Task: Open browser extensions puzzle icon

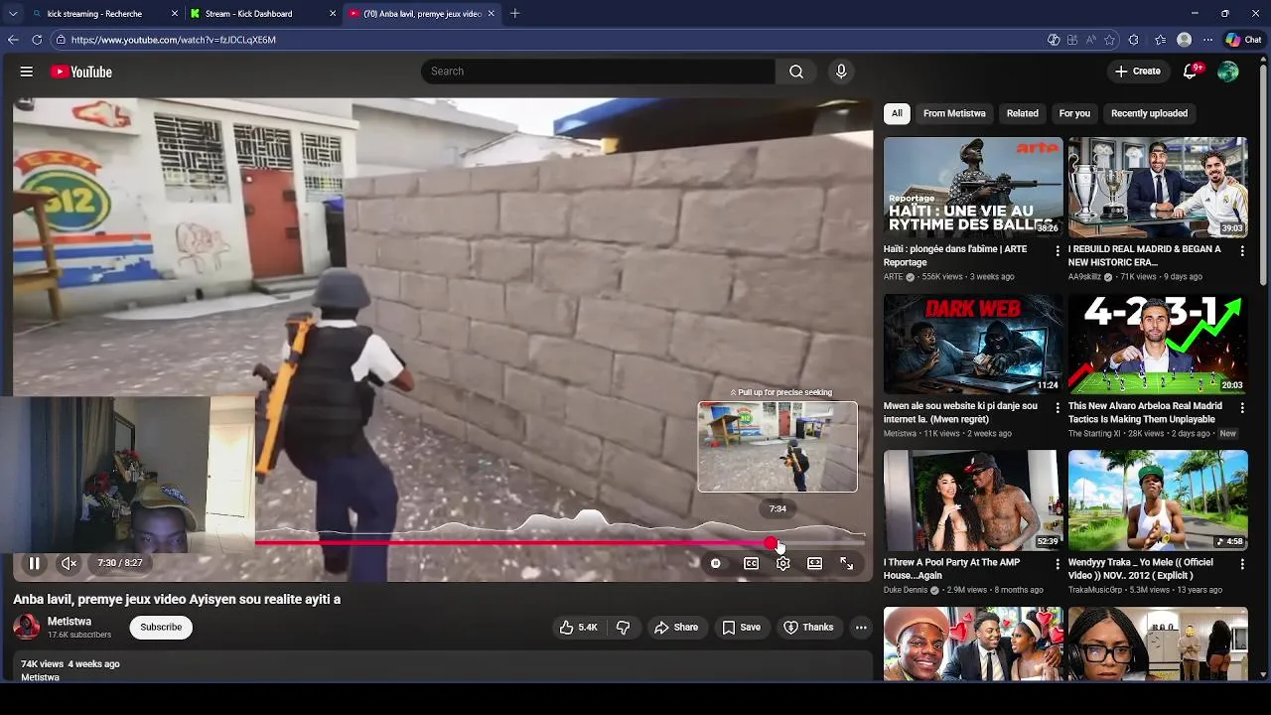Action: click(x=1134, y=40)
